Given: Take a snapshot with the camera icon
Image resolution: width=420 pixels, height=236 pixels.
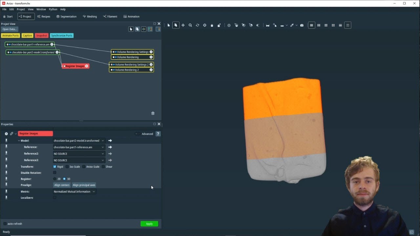Looking at the screenshot, I should pyautogui.click(x=302, y=25).
